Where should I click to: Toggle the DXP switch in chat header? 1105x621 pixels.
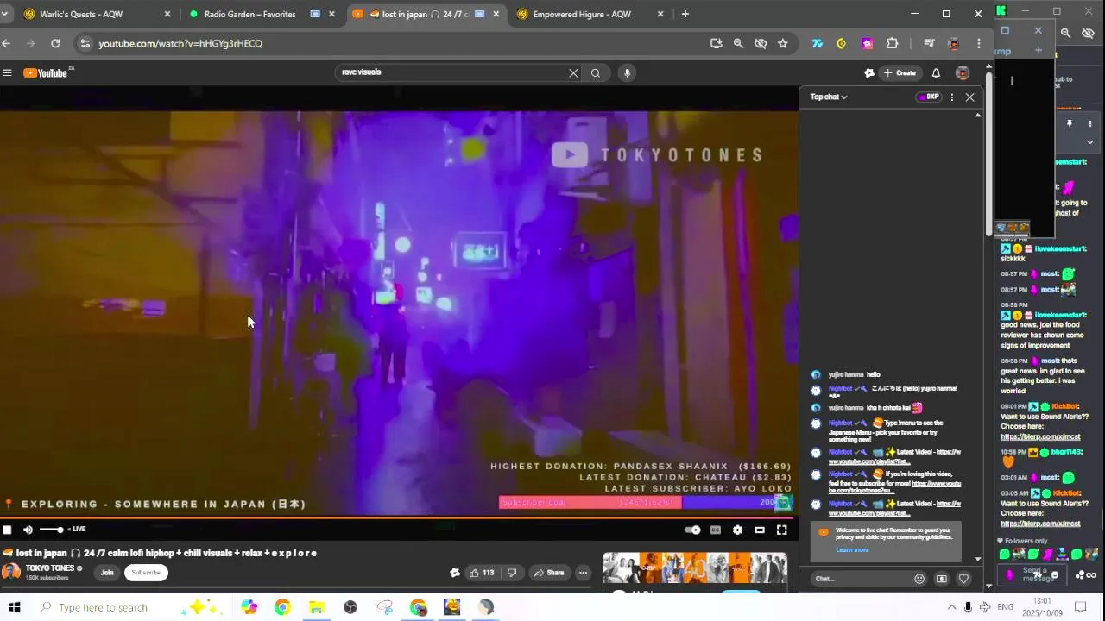pos(928,97)
